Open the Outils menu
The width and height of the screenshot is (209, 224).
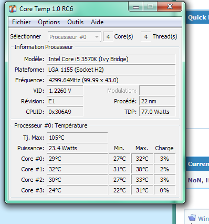click(76, 22)
